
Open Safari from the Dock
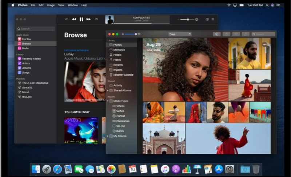point(57,169)
